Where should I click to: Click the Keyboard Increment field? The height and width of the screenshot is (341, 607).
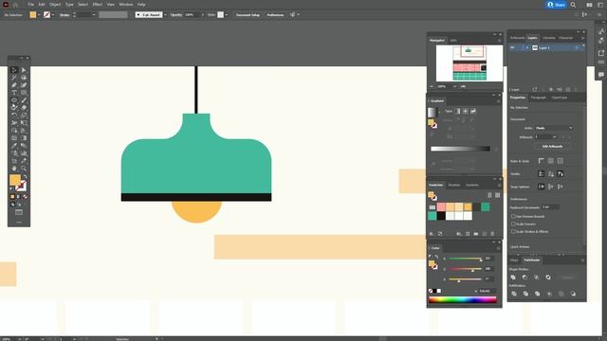click(550, 207)
